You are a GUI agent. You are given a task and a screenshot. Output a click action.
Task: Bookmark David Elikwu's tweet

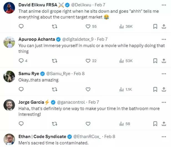pyautogui.click(x=155, y=26)
